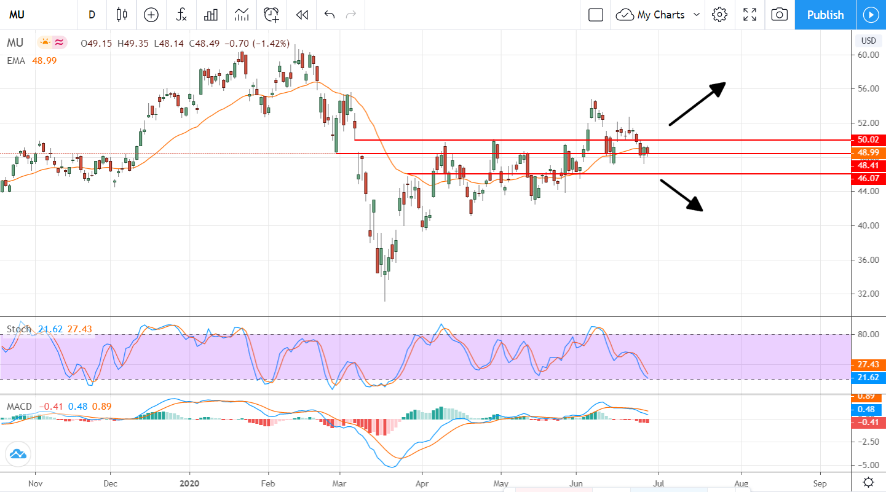Enter fullscreen mode
The width and height of the screenshot is (886, 492).
click(749, 15)
